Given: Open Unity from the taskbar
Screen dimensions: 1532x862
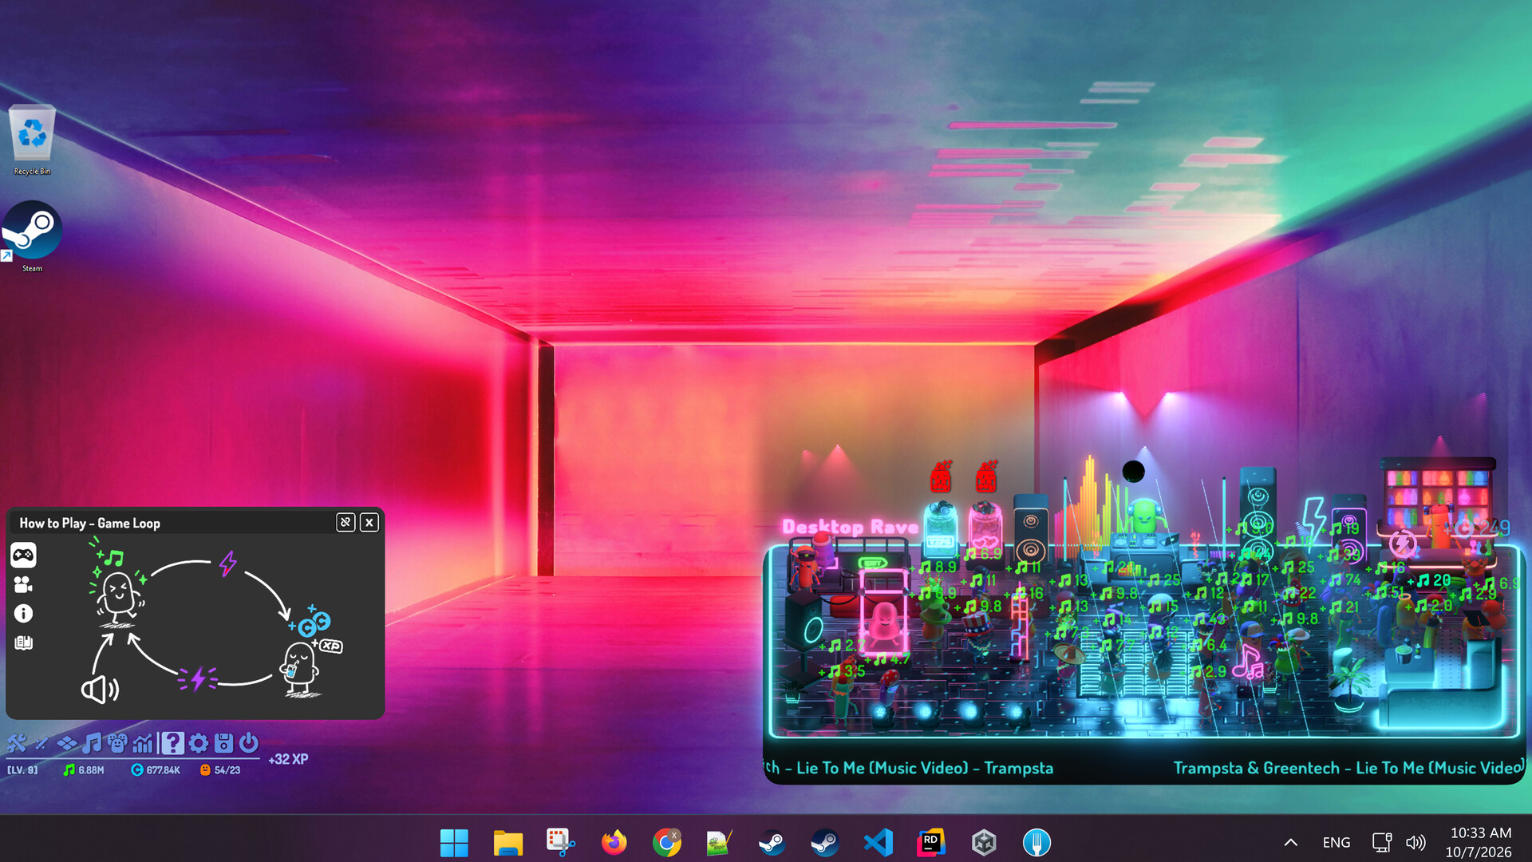Looking at the screenshot, I should coord(984,842).
